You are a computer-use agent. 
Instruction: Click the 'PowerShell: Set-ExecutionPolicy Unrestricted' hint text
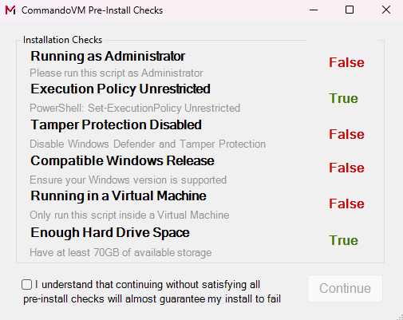[135, 109]
